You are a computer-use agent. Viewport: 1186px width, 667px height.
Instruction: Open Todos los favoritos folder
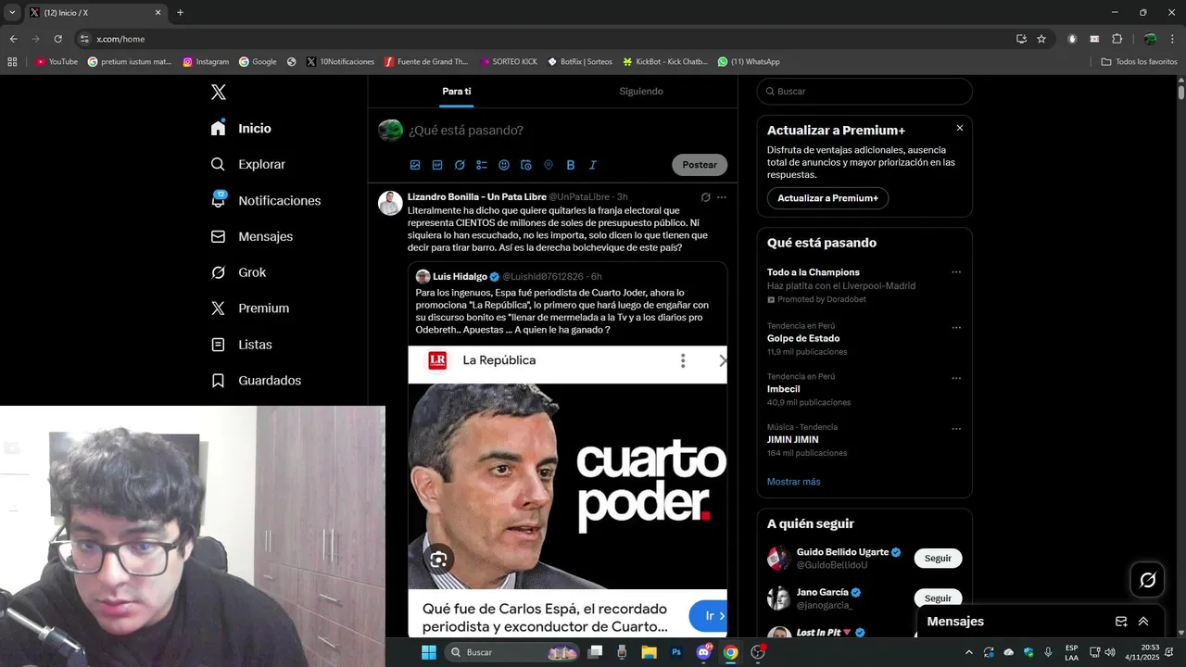tap(1139, 62)
